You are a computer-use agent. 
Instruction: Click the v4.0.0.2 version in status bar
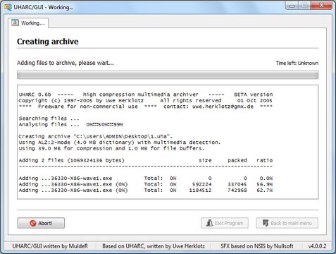318,246
